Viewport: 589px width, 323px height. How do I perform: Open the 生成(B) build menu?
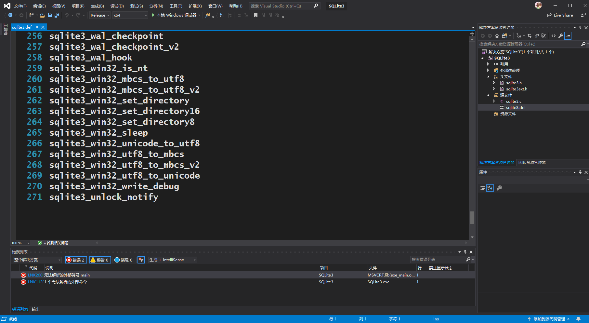97,6
